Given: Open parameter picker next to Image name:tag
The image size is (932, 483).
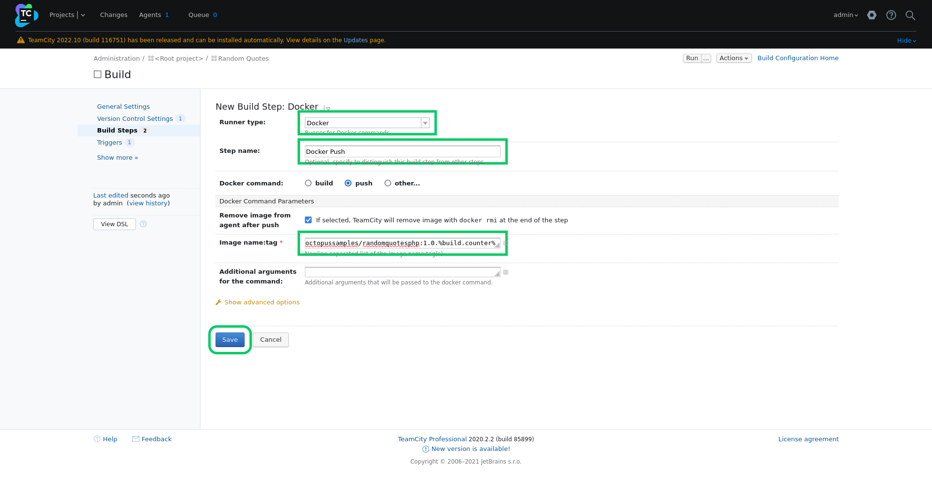Looking at the screenshot, I should [506, 243].
